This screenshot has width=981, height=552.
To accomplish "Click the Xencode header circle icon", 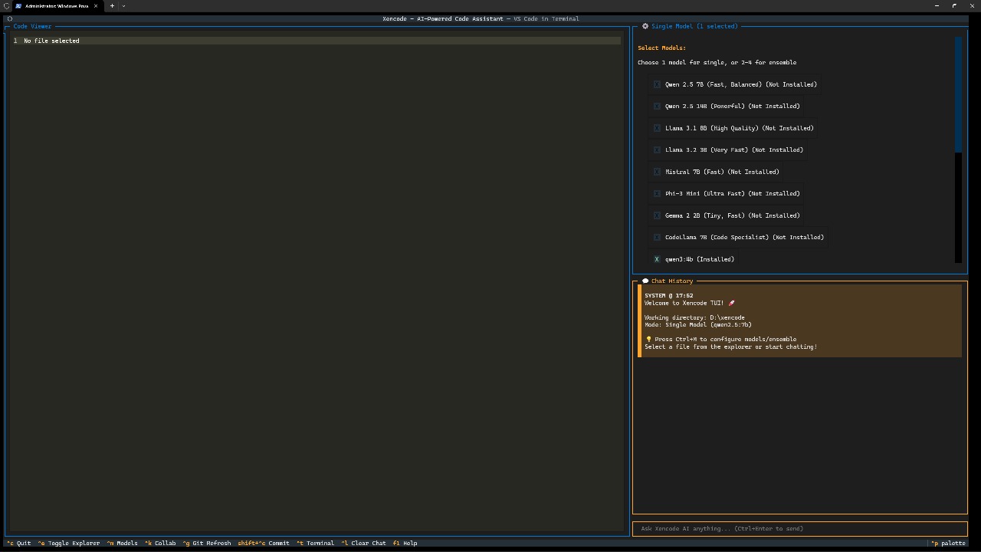I will pos(9,18).
